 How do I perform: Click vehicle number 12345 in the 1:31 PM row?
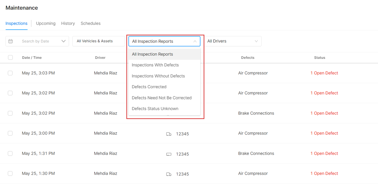[182, 154]
